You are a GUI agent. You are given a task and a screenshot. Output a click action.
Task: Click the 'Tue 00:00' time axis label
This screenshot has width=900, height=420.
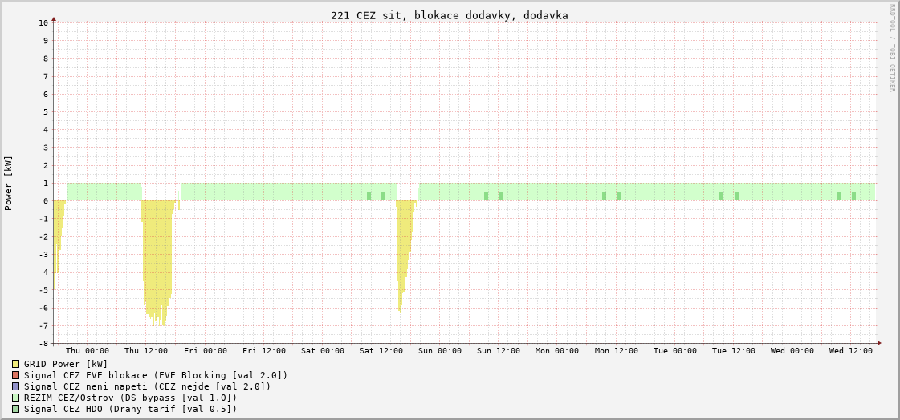[675, 351]
